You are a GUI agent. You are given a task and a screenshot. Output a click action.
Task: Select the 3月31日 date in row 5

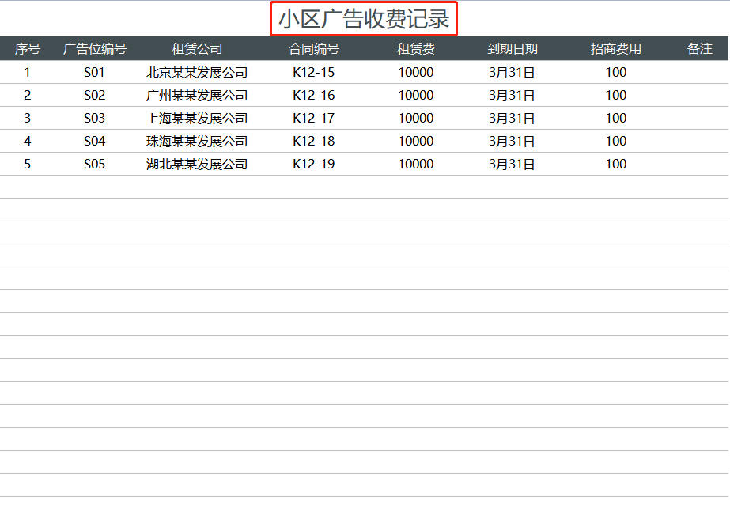513,164
